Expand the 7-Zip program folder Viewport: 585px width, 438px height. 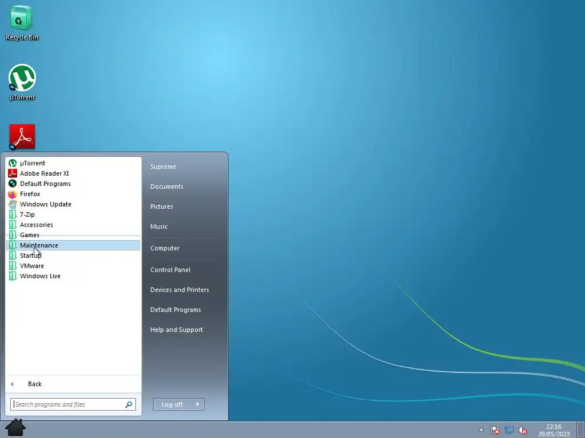73,214
